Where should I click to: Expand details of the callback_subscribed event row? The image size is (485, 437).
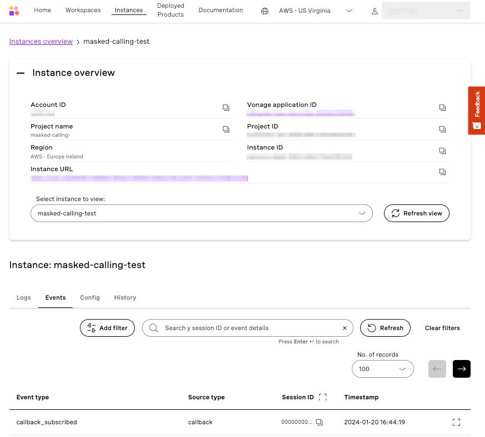pos(456,421)
